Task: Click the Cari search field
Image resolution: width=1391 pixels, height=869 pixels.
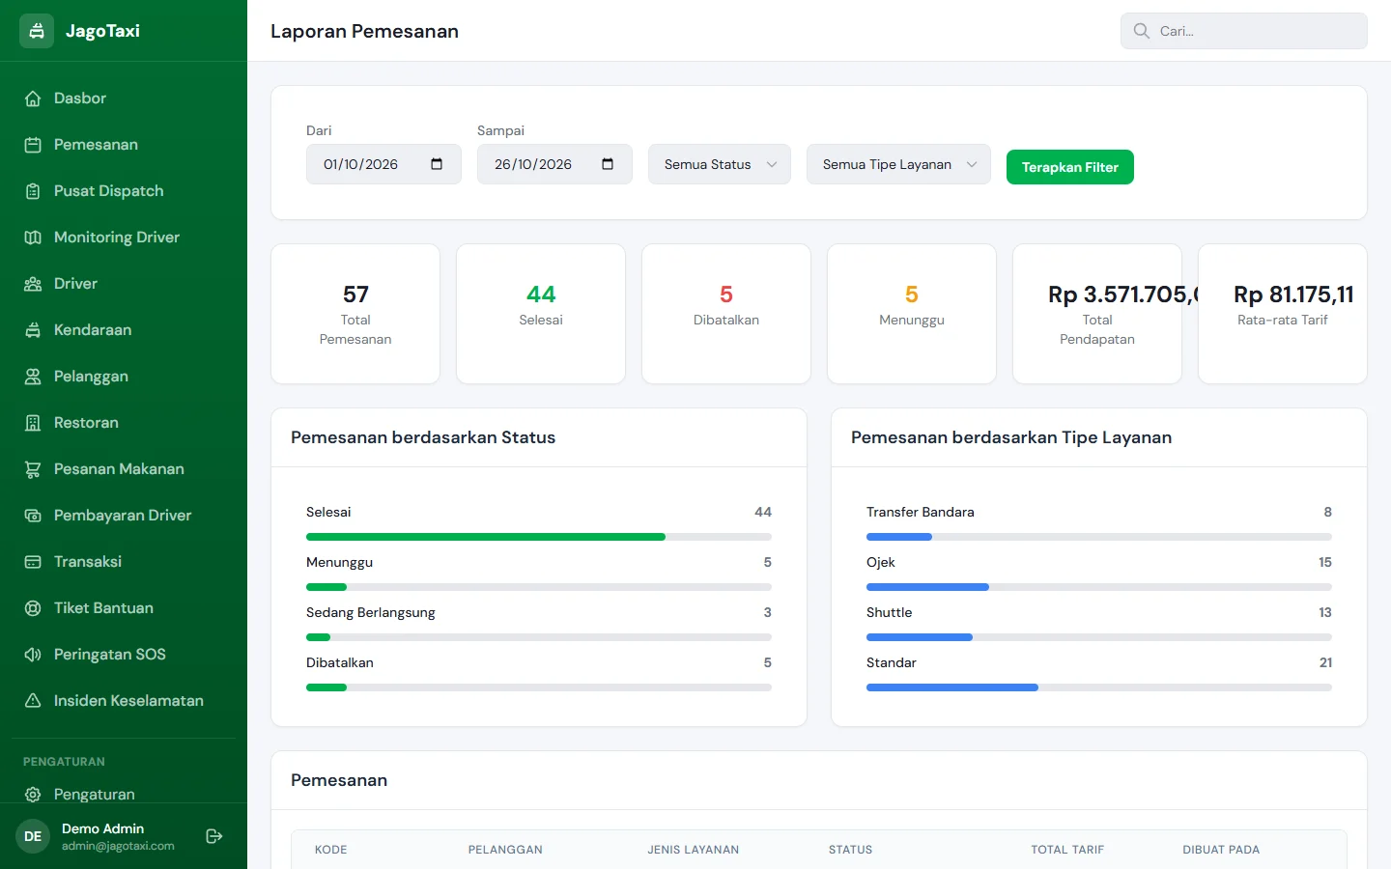Action: 1244,31
